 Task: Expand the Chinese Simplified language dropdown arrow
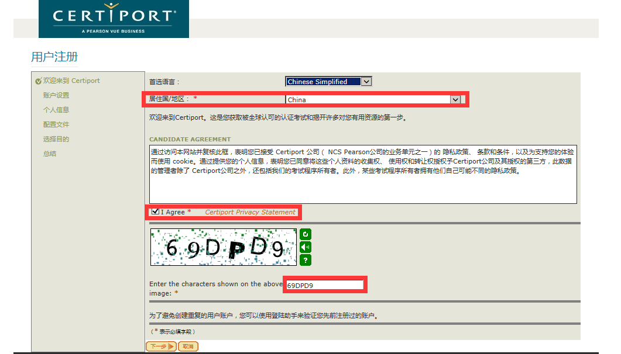(x=367, y=81)
